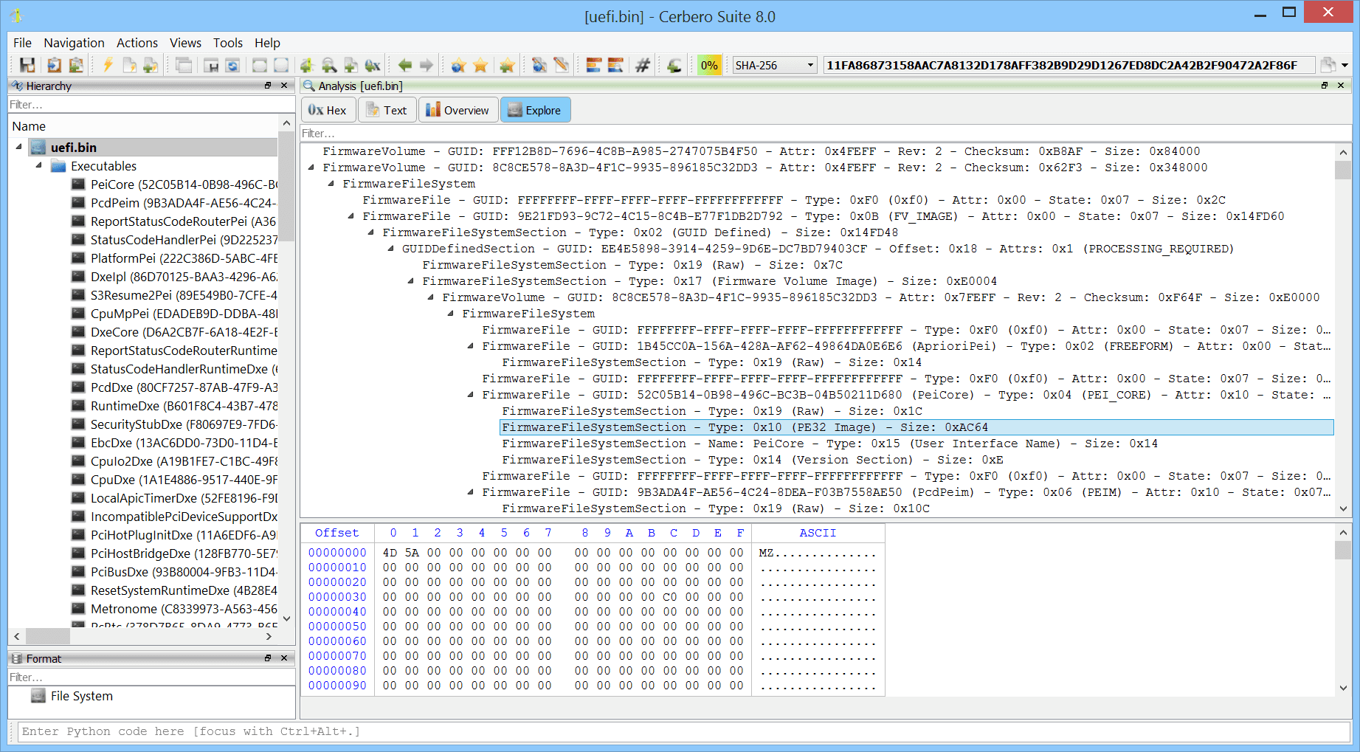Click the globe with page icon
1360x752 pixels.
click(x=539, y=65)
